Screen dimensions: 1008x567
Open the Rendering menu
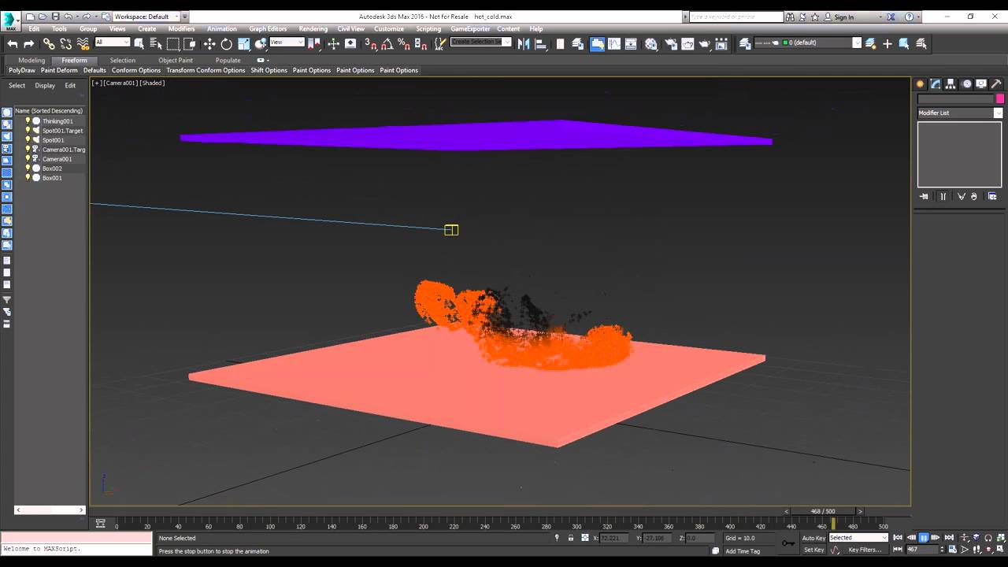point(313,29)
